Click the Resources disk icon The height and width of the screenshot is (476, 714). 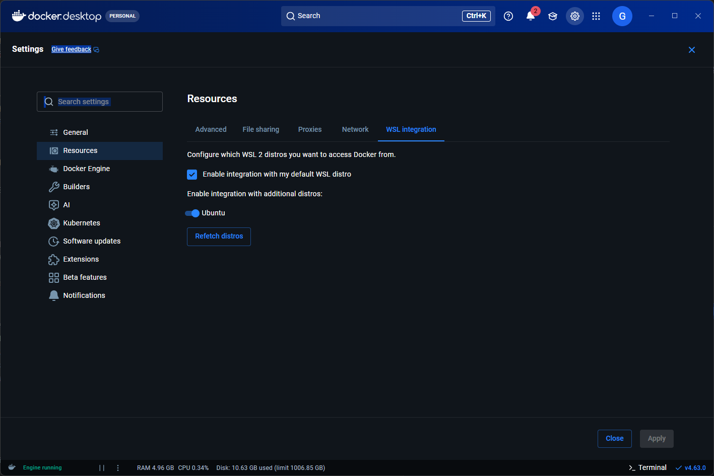click(54, 150)
